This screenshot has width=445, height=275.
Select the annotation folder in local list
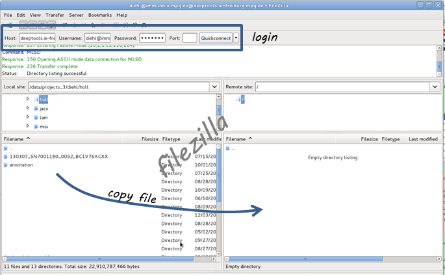point(21,165)
